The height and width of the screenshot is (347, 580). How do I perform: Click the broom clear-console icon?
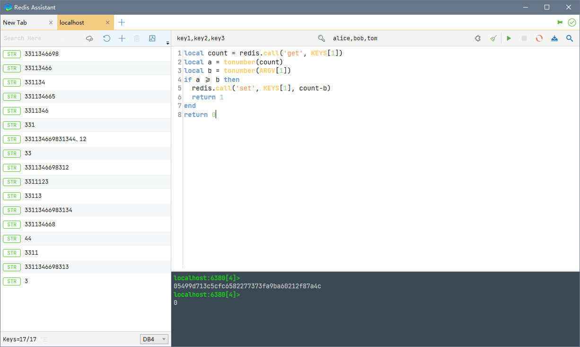(493, 38)
